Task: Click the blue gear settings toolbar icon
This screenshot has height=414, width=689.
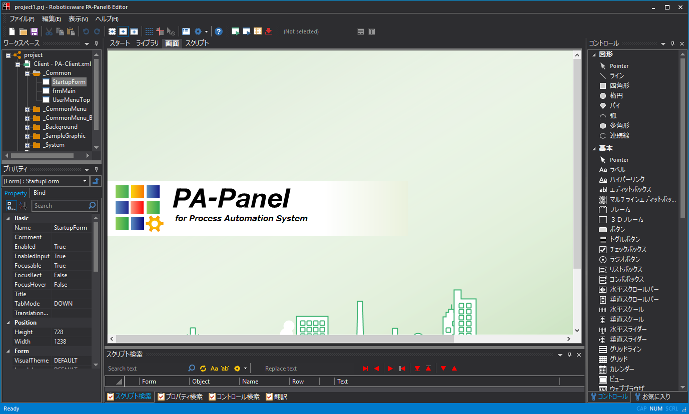Action: (x=198, y=31)
